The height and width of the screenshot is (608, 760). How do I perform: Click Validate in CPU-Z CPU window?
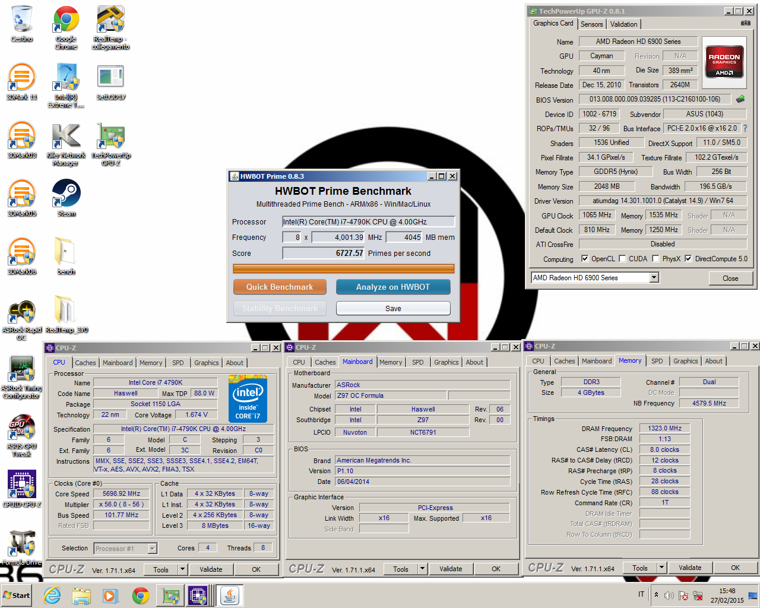(211, 569)
